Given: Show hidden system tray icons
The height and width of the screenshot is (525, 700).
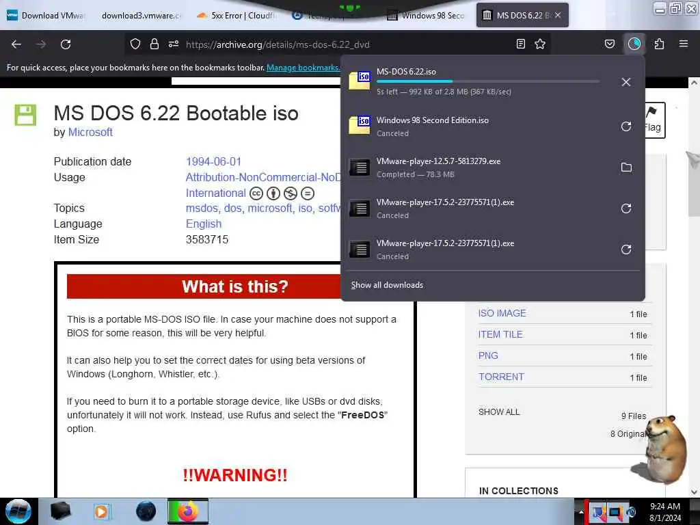Looking at the screenshot, I should [581, 513].
